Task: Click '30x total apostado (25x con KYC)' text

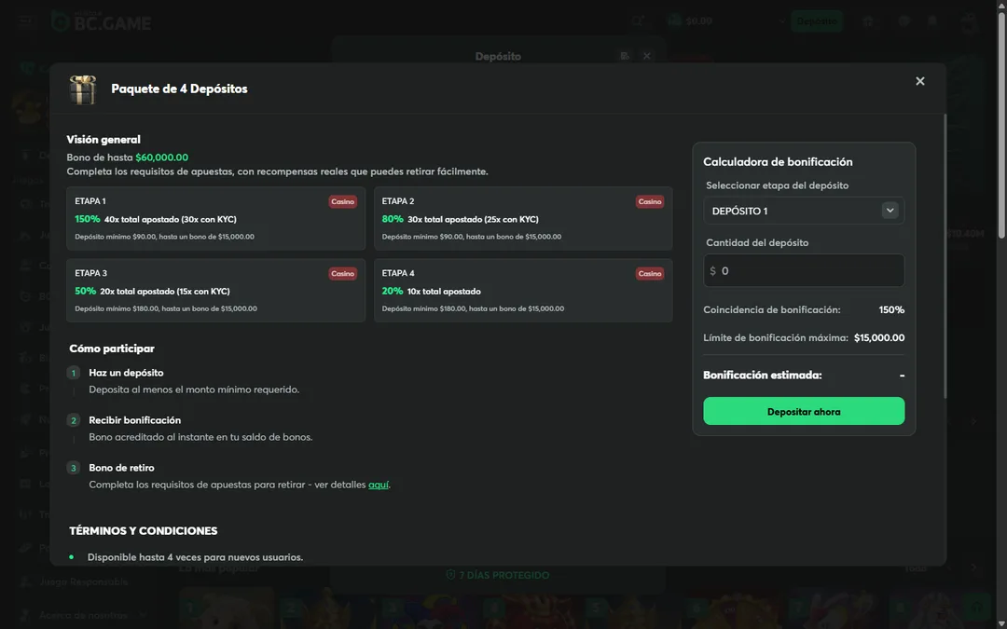Action: (x=473, y=220)
